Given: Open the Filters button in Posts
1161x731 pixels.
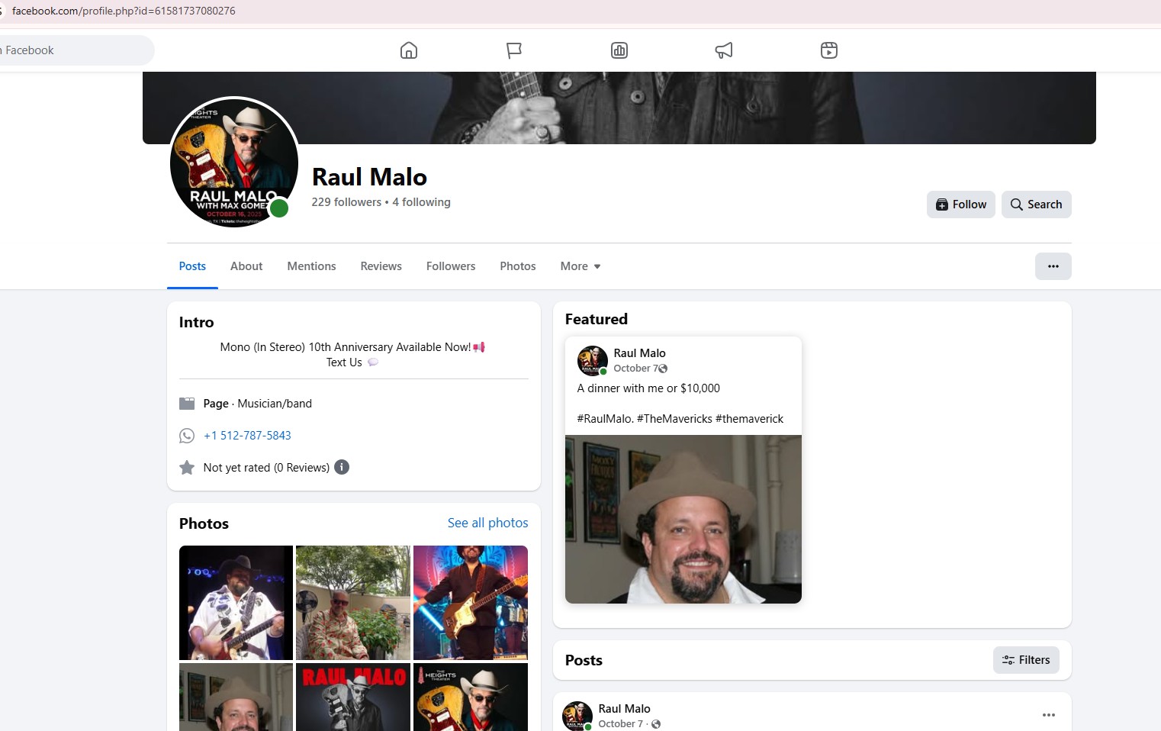Looking at the screenshot, I should pyautogui.click(x=1026, y=660).
